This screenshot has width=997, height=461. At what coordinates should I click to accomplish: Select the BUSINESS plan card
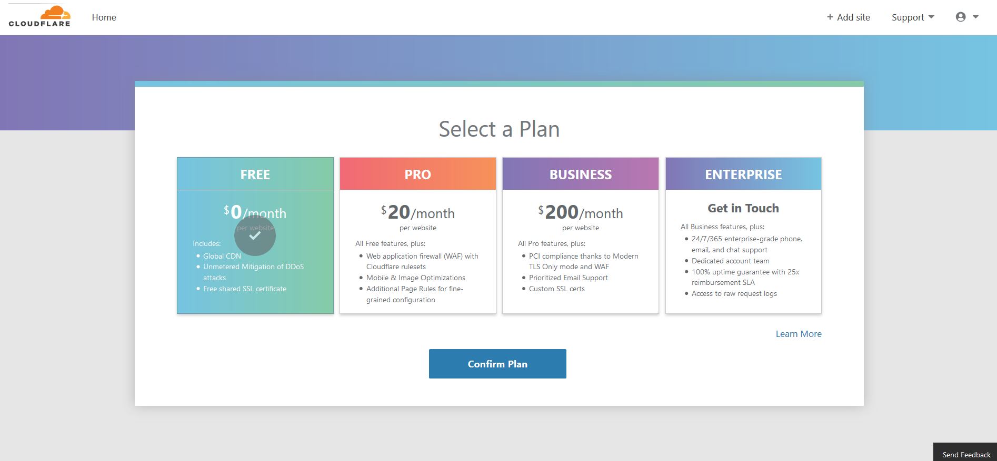pos(581,235)
